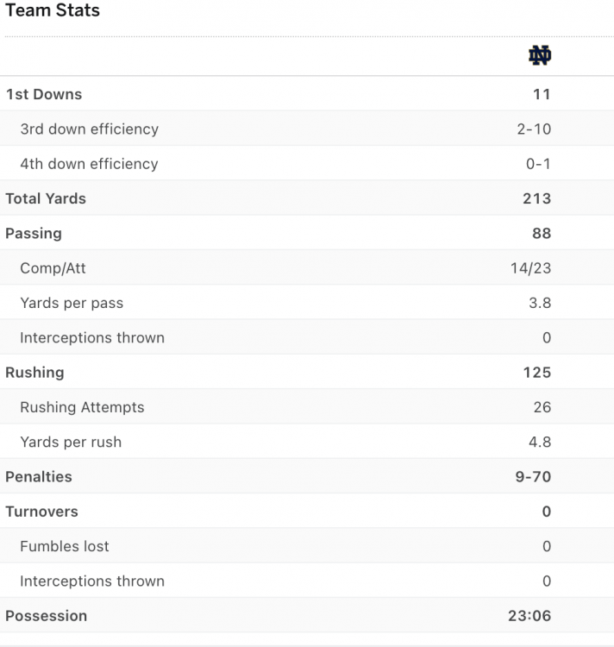This screenshot has height=647, width=614.
Task: Click the Possession row label
Action: [x=46, y=616]
